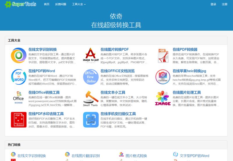Click description text starting 免费的图片转PDF工具
The image size is (233, 161).
(x=124, y=58)
